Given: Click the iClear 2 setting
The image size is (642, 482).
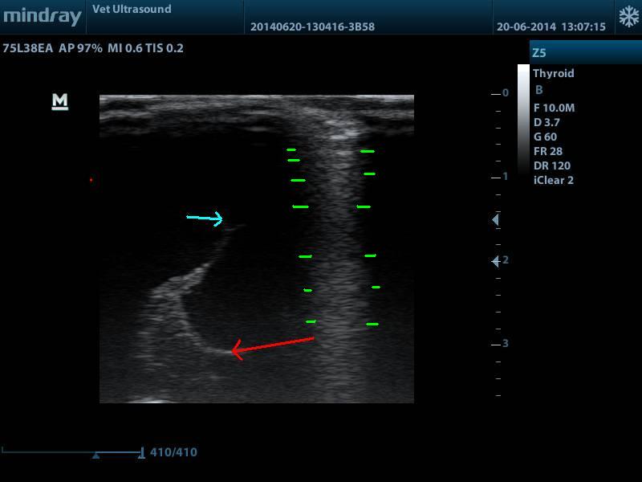Looking at the screenshot, I should click(x=553, y=180).
